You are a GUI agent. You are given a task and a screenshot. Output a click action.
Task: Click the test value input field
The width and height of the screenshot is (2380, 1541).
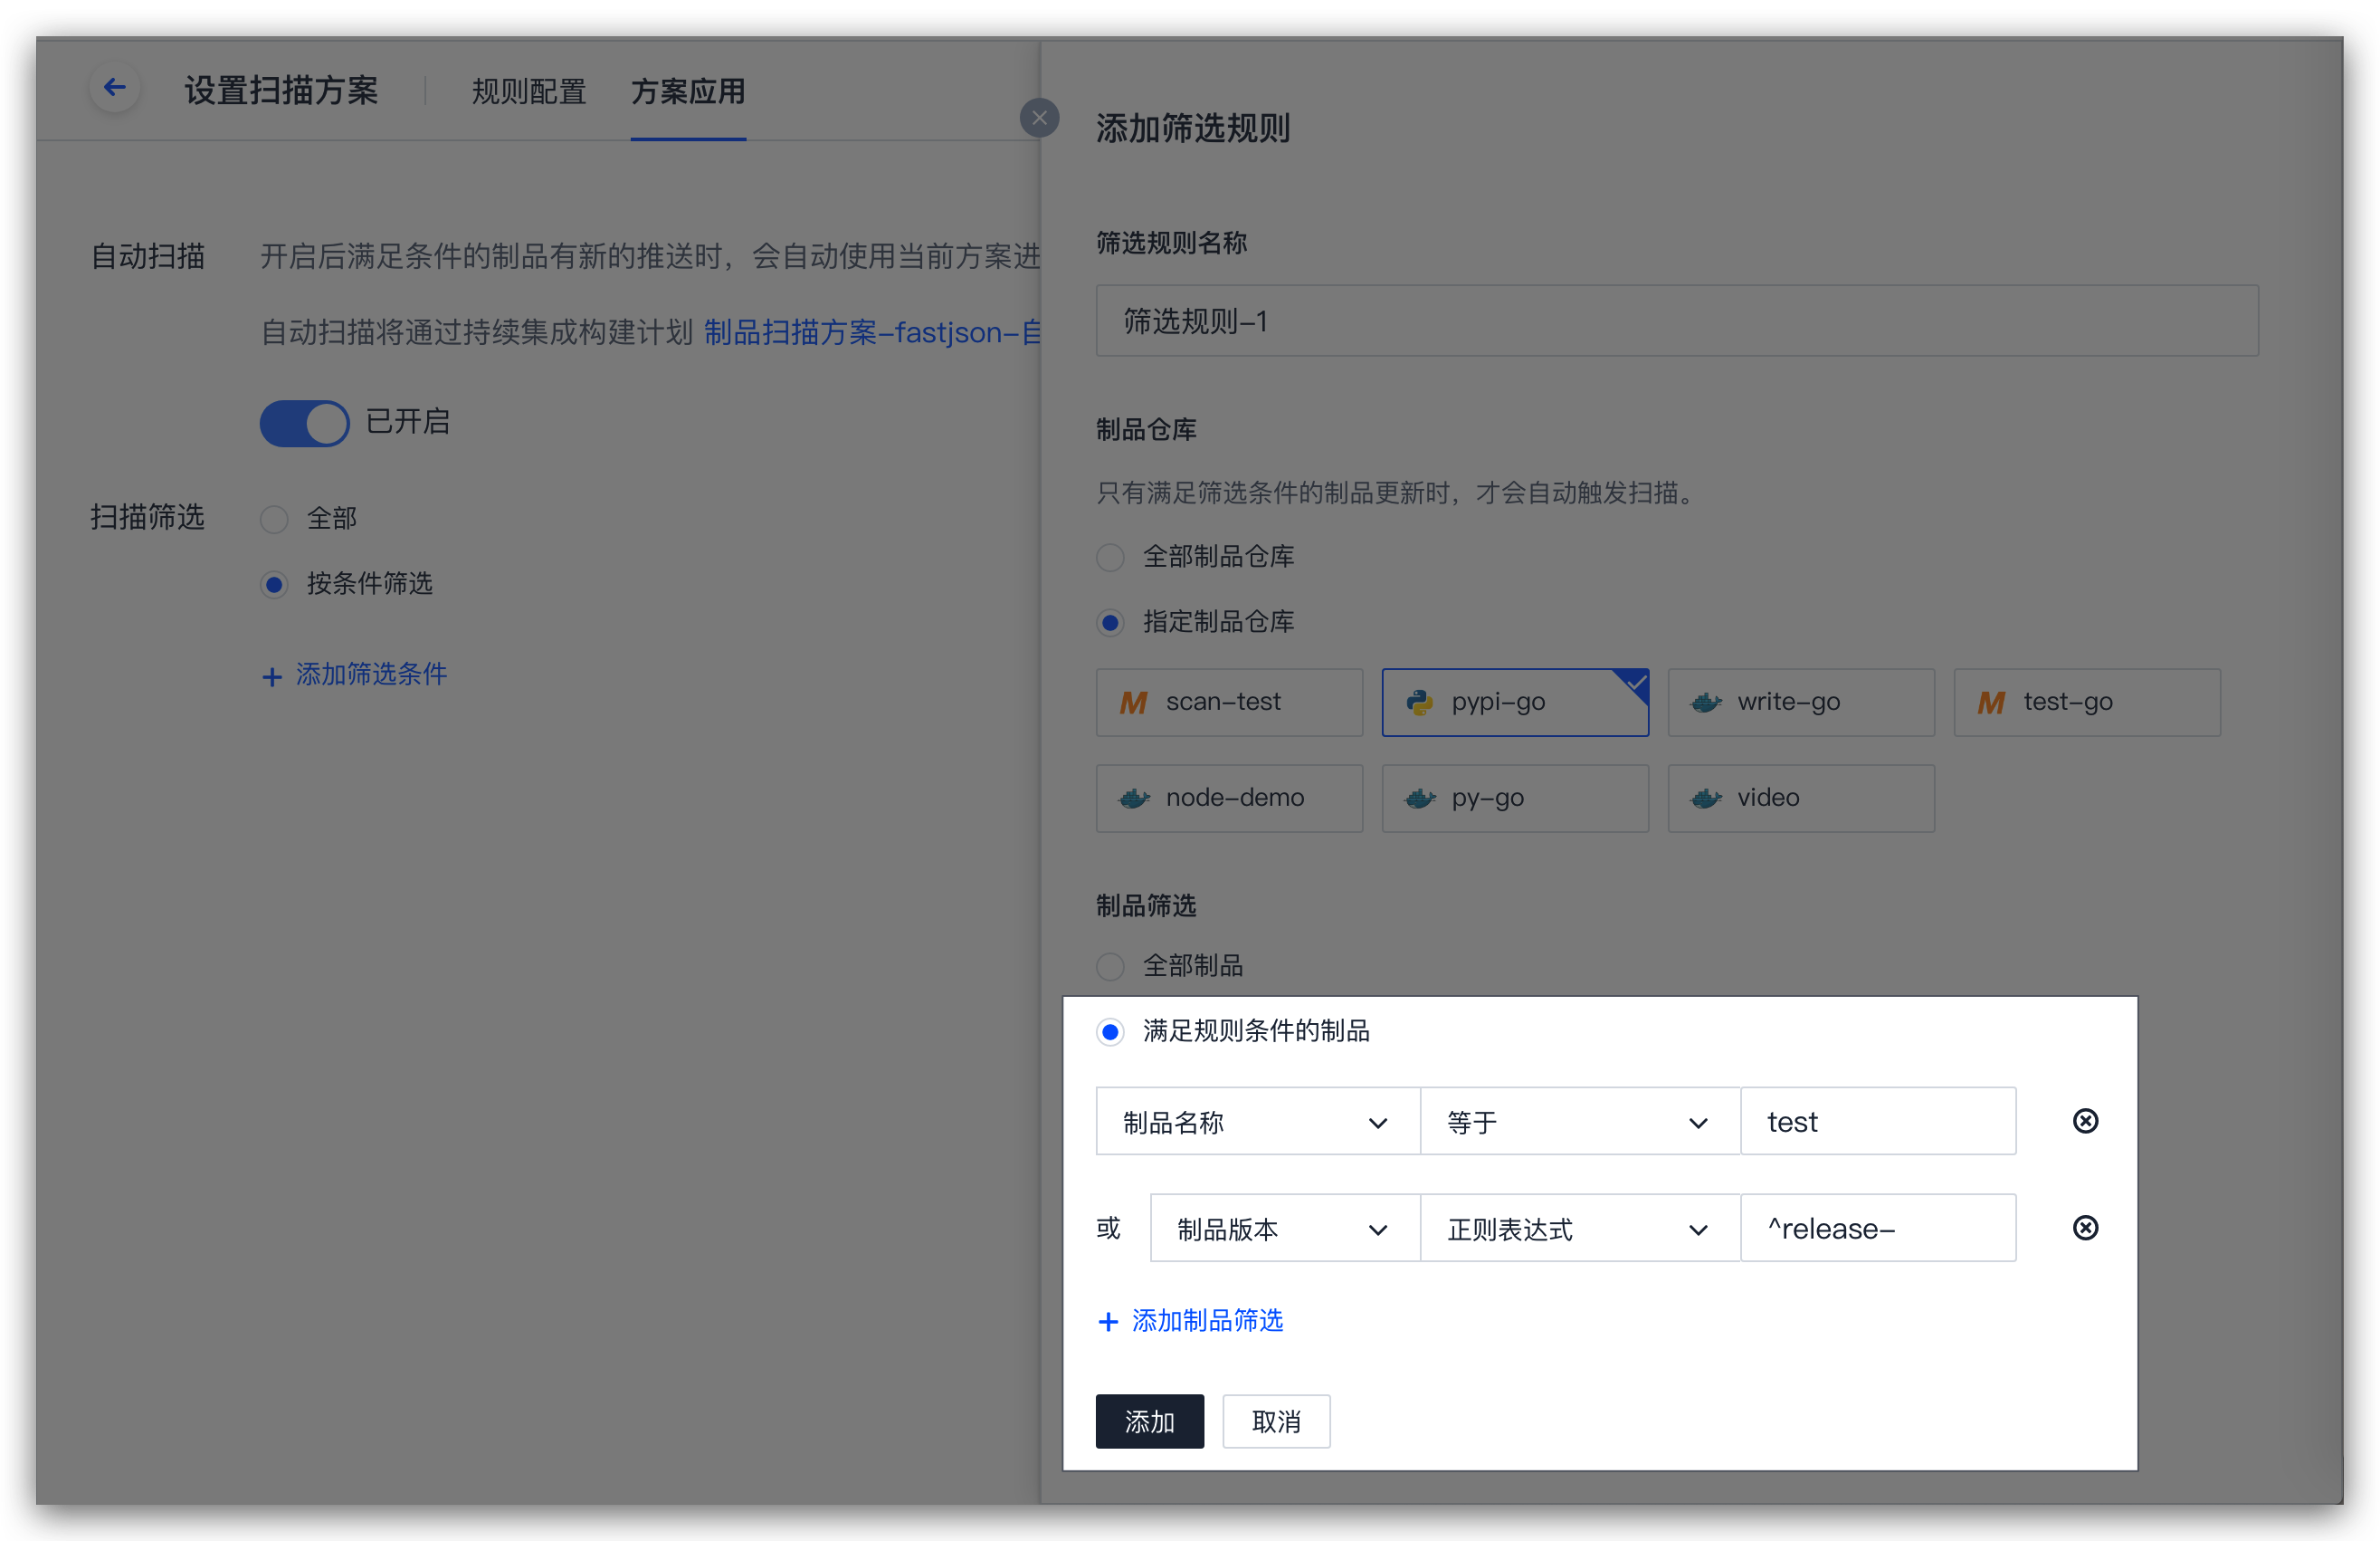[1878, 1122]
